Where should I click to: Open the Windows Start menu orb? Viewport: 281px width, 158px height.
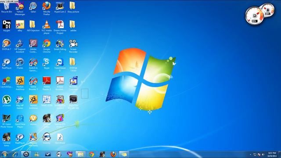[x=5, y=154]
